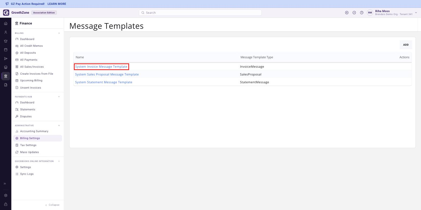Click the RM user avatar
This screenshot has width=421, height=210.
(370, 13)
